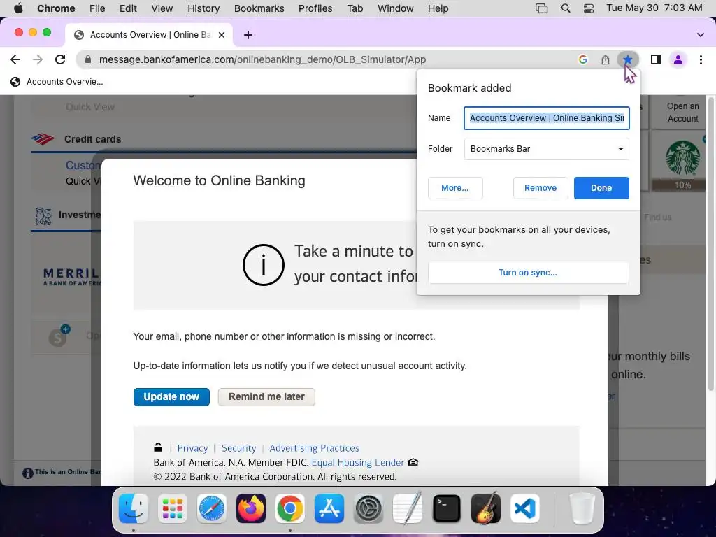Viewport: 716px width, 537px height.
Task: Click the More... button in bookmark popup
Action: click(454, 187)
